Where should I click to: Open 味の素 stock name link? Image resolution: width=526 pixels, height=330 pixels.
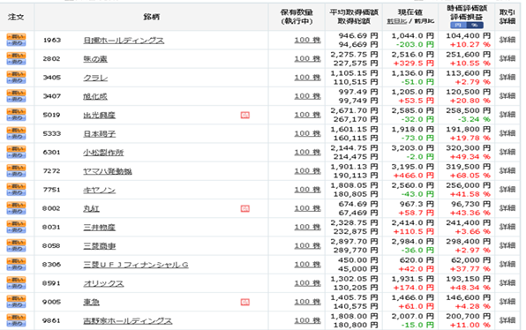pos(95,59)
